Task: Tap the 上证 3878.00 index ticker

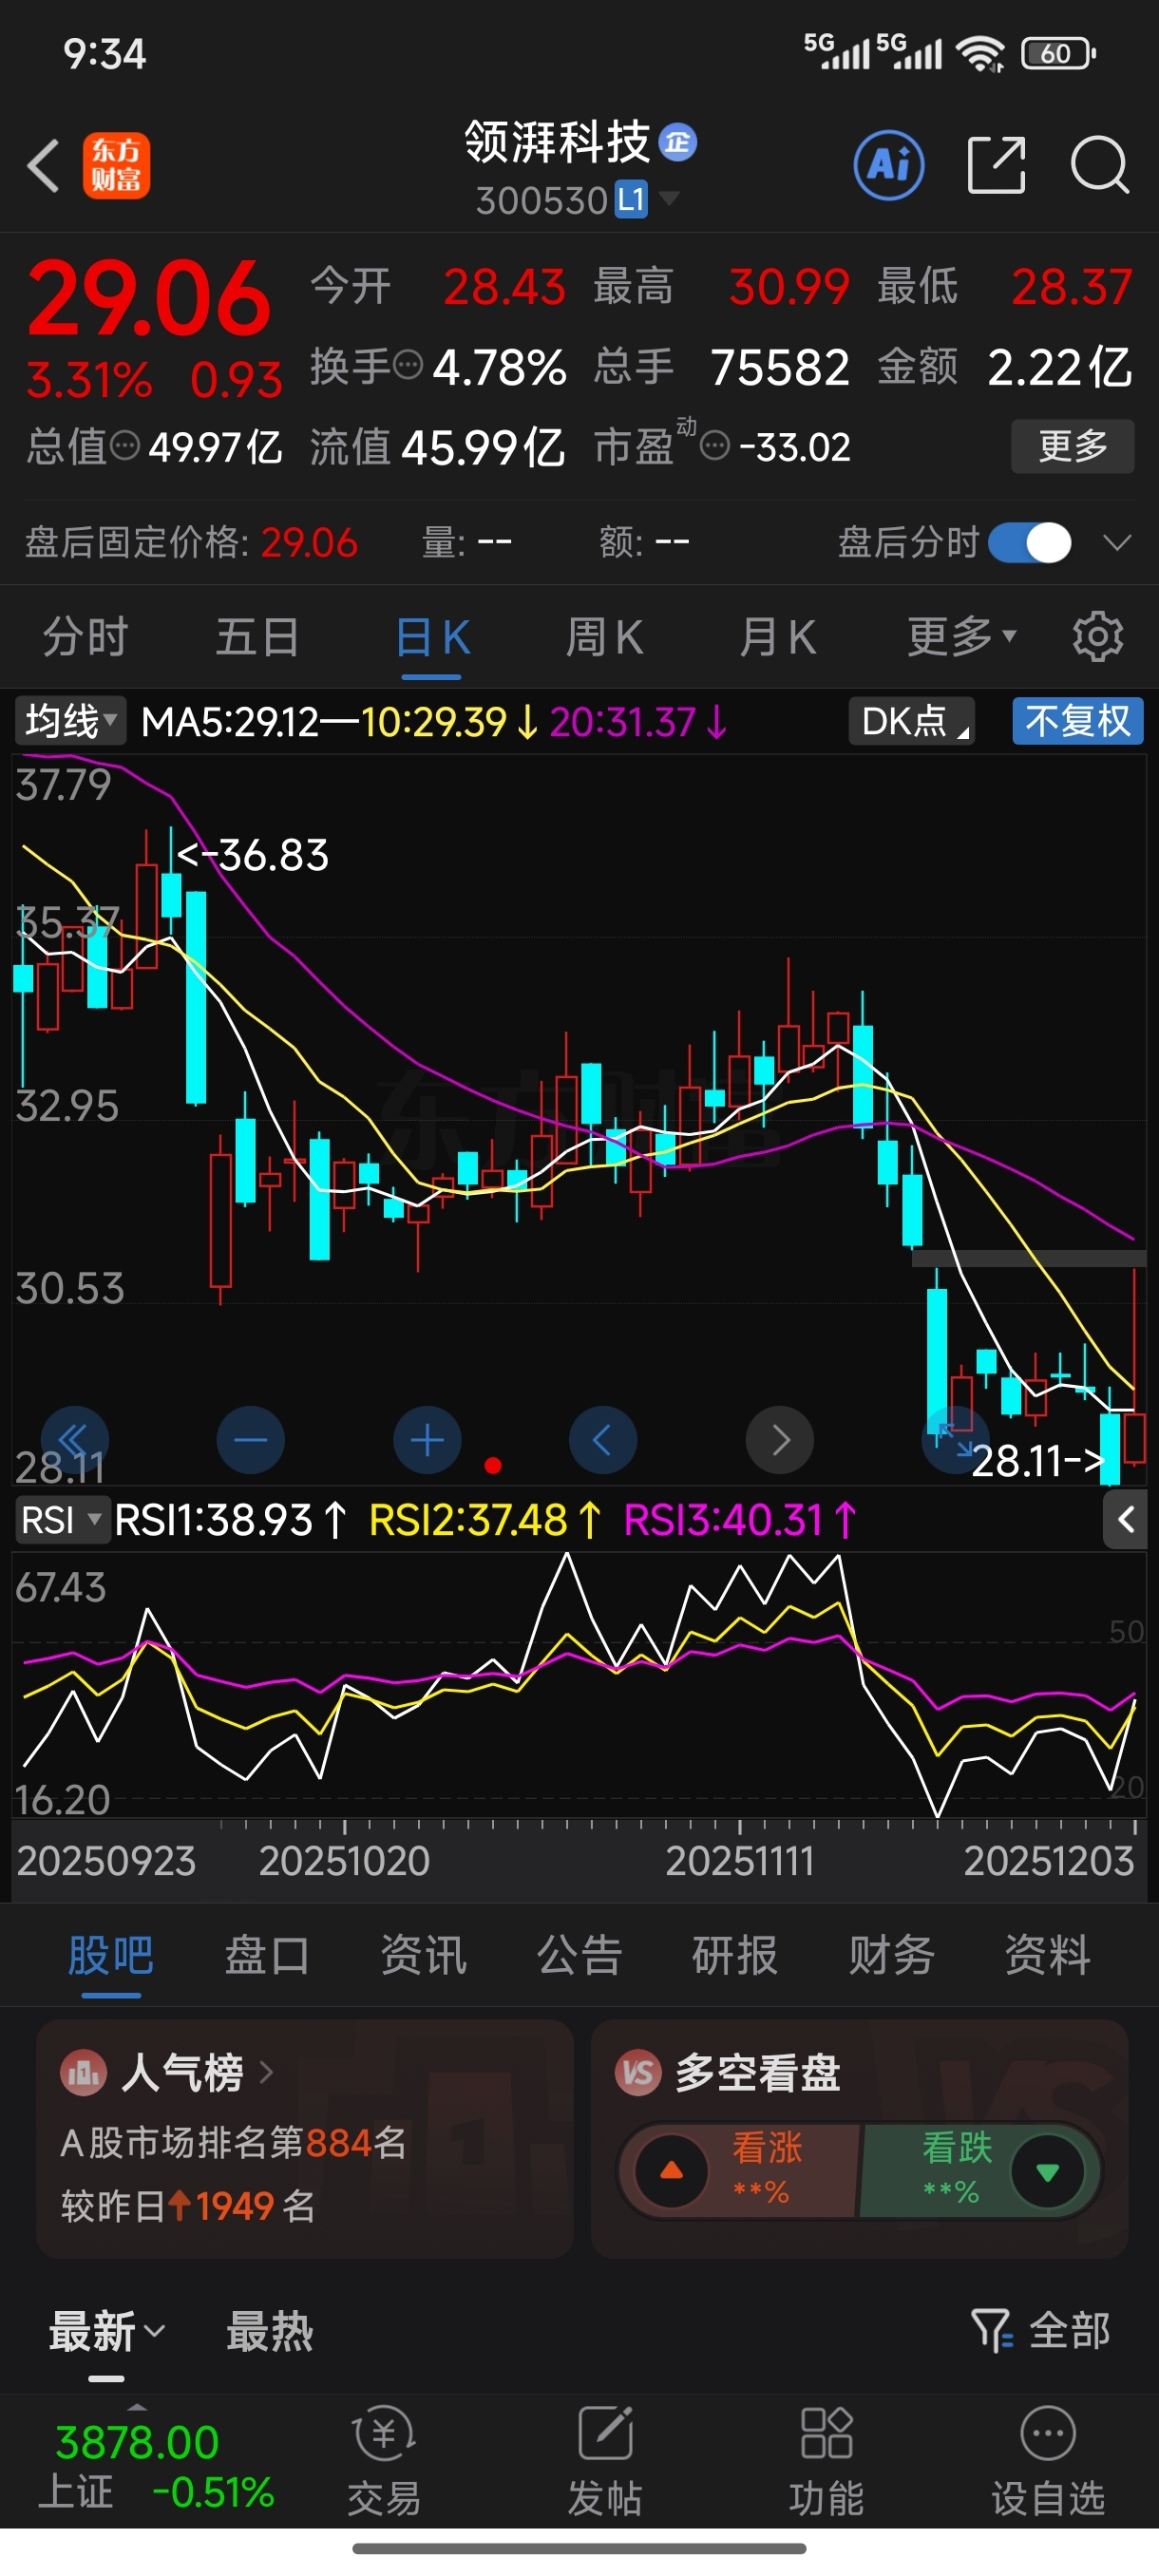Action: click(156, 2467)
